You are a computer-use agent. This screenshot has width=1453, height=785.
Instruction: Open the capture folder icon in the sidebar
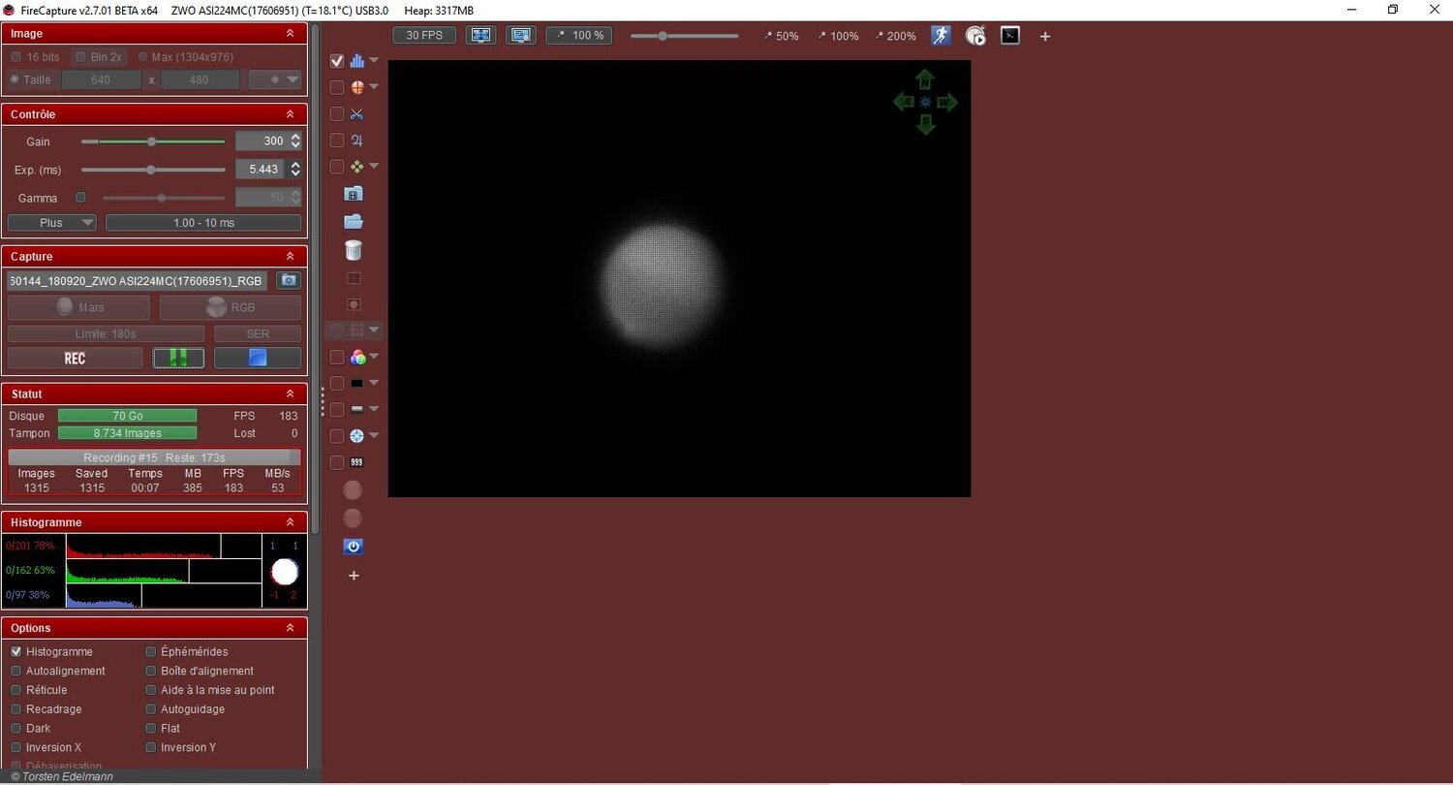tap(353, 221)
